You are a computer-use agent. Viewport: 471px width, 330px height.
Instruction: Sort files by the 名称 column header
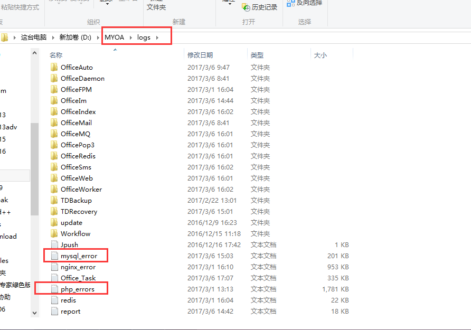(56, 55)
